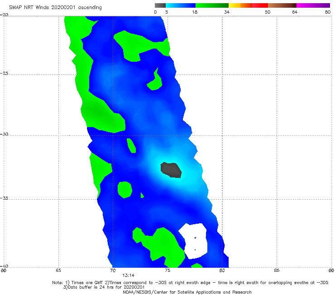
Task: Click the magenta-purple segment of the color bar
Action: [313, 5]
